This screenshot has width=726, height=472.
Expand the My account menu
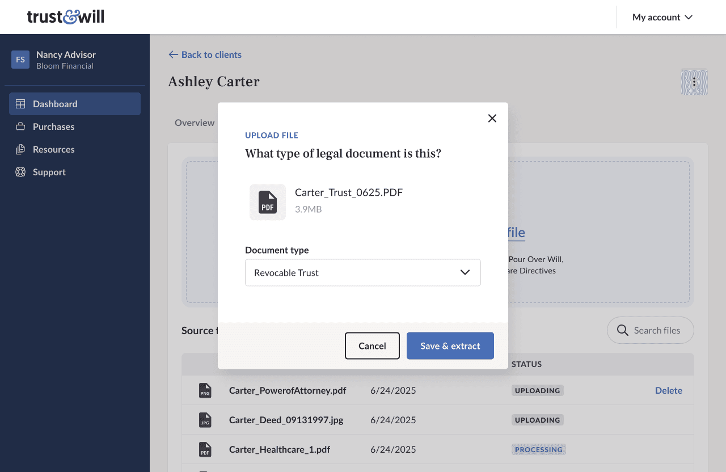click(x=662, y=17)
